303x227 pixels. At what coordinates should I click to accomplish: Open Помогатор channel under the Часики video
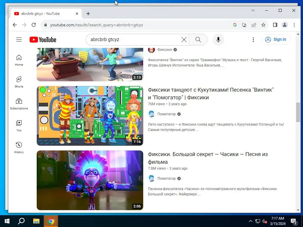(x=166, y=179)
